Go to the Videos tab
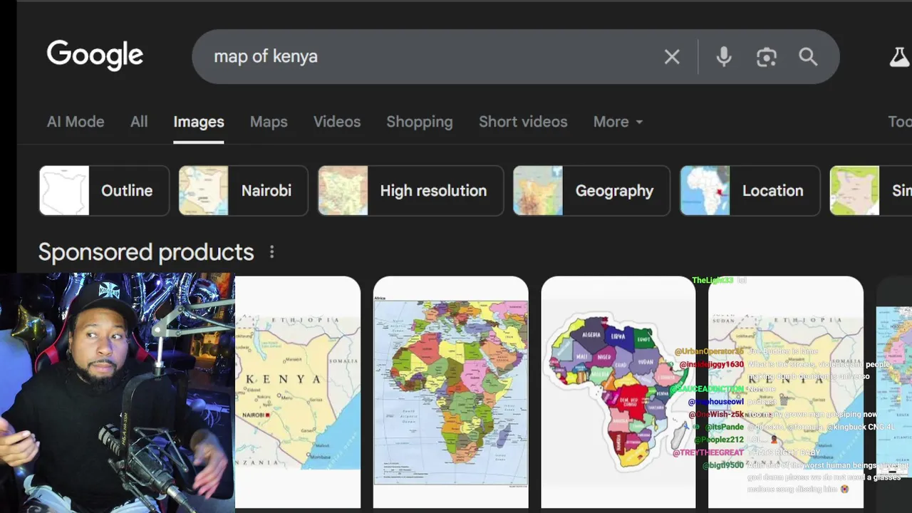The width and height of the screenshot is (912, 513). 337,122
